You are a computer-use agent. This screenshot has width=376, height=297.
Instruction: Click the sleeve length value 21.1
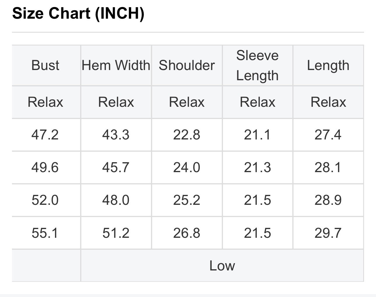coord(257,135)
